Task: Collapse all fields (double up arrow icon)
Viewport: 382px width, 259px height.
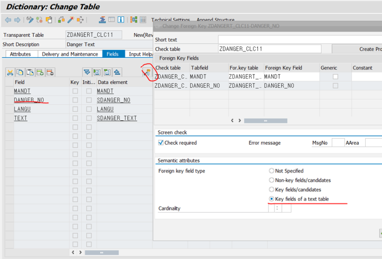Action: tap(117, 72)
